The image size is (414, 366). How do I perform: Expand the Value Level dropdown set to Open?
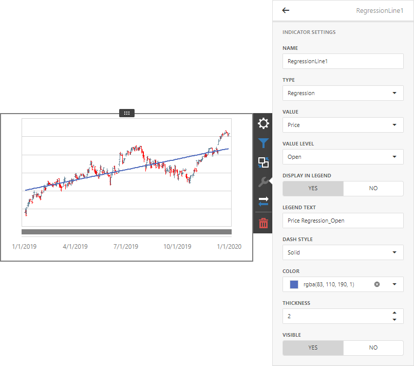click(x=343, y=157)
